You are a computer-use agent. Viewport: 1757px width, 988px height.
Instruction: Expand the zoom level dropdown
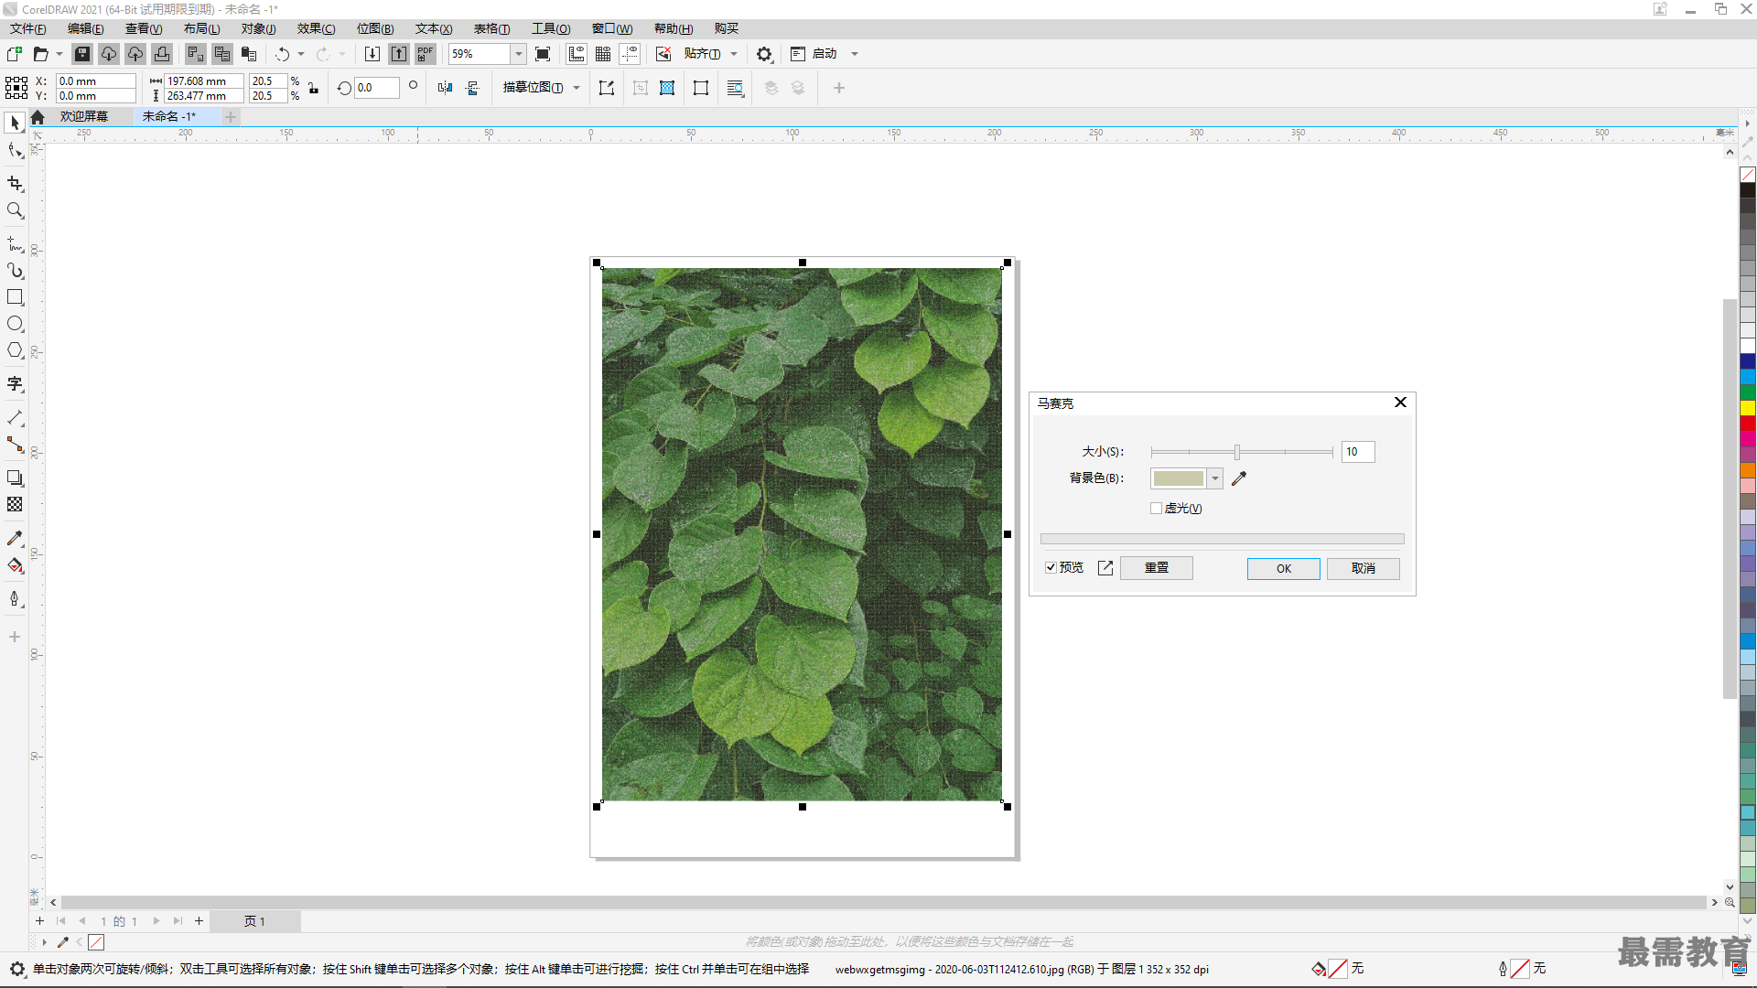coord(518,54)
